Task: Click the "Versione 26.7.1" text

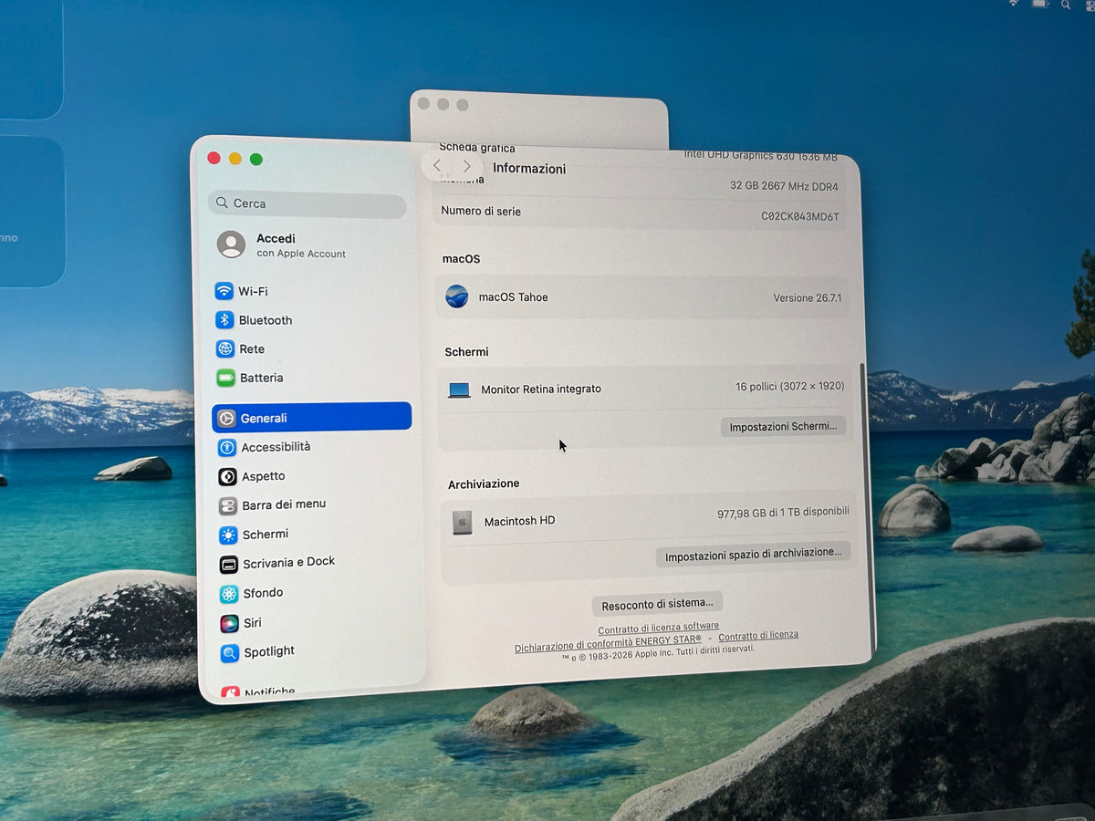Action: [808, 298]
